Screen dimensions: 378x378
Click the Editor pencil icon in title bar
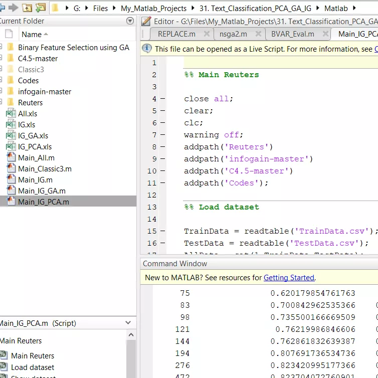(x=146, y=21)
